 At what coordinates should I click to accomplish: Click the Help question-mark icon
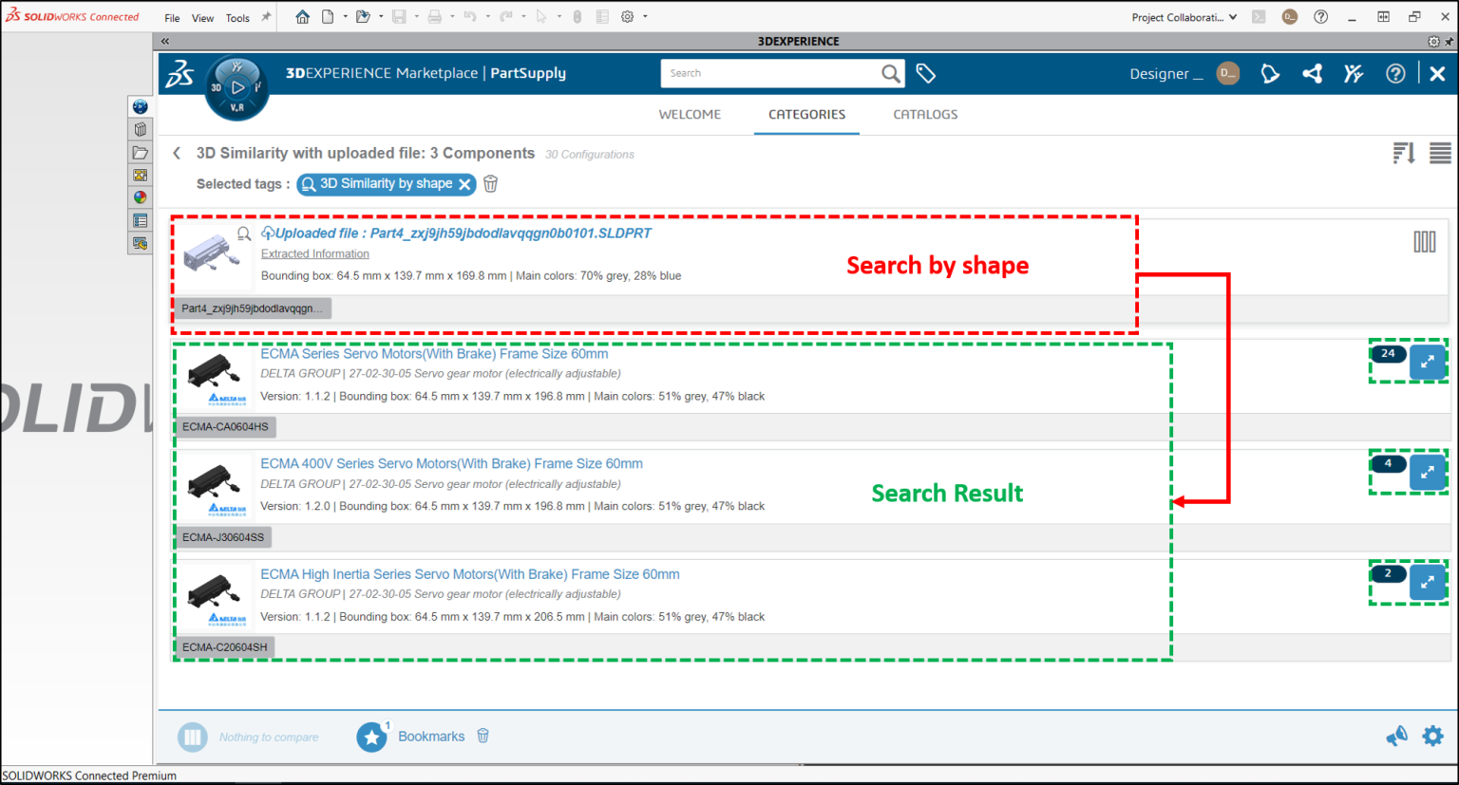coord(1394,73)
